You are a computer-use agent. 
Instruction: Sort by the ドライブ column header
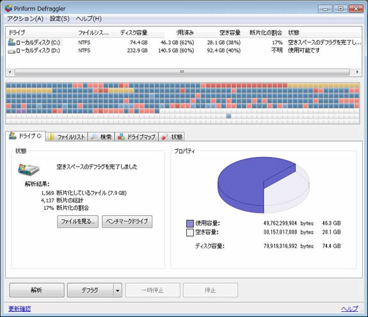pos(41,33)
